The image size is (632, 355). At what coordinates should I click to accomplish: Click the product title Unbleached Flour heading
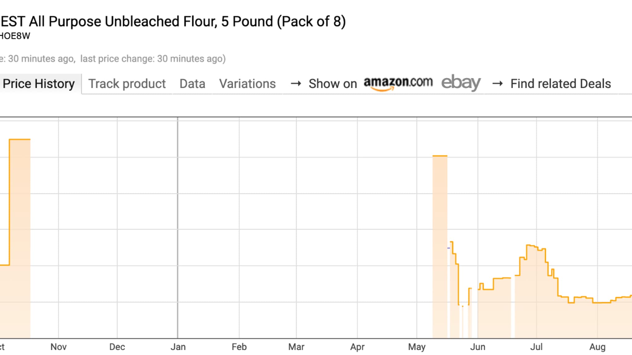click(x=173, y=22)
